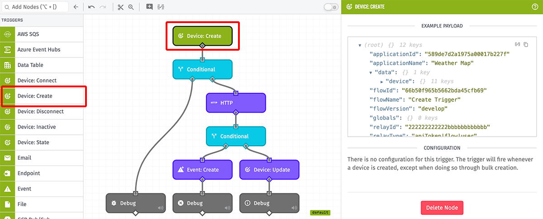Image resolution: width=543 pixels, height=219 pixels.
Task: Collapse the (root) payload tree arrow
Action: (x=359, y=45)
